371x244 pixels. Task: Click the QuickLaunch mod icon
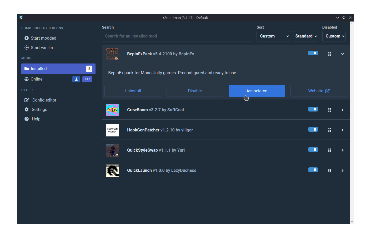[x=112, y=171]
